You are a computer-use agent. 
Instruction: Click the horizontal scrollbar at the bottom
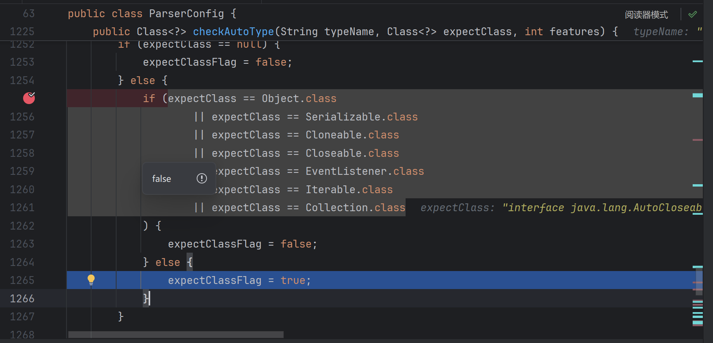[x=176, y=334]
